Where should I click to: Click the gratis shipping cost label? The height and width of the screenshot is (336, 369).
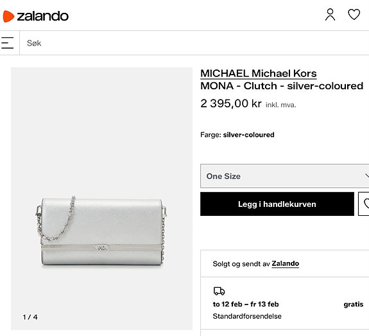coord(353,304)
